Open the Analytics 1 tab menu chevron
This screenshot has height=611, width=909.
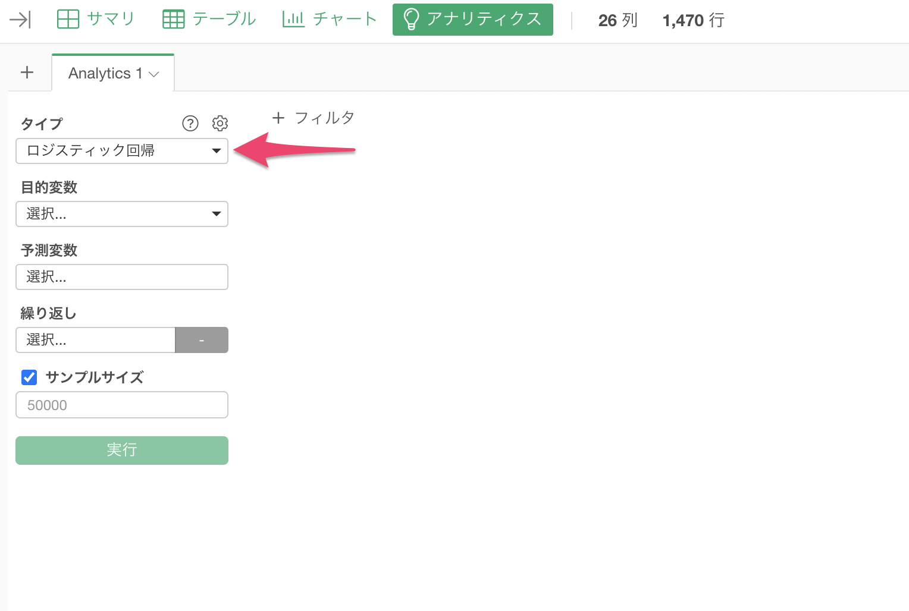pos(154,74)
